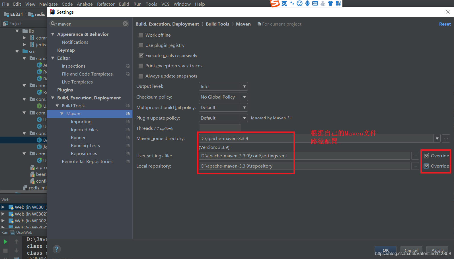Collapse the Editor settings section

pyautogui.click(x=53, y=58)
